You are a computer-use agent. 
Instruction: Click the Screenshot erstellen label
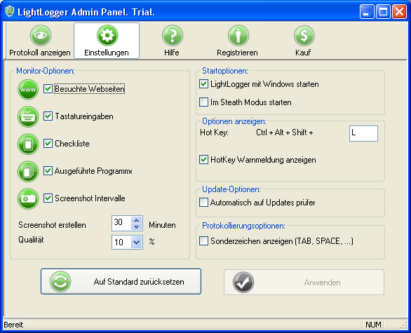[52, 225]
